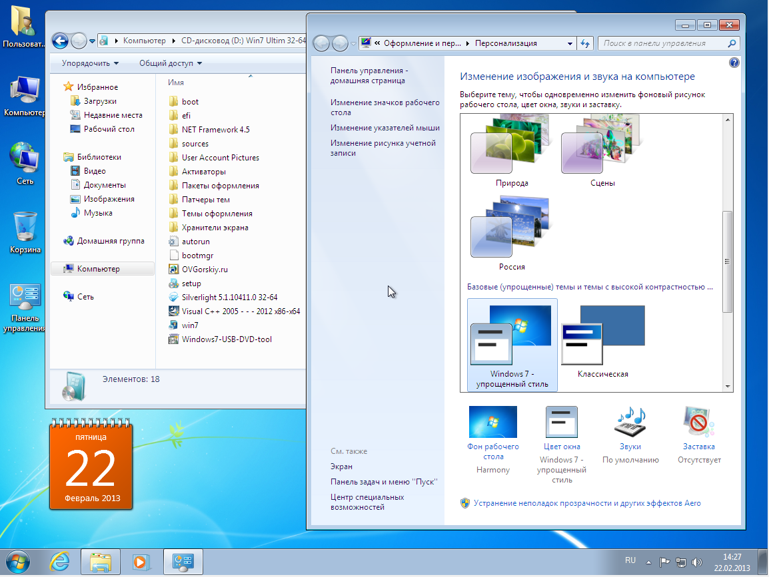
Task: Select Загрузки in the navigation tree
Action: pos(100,101)
